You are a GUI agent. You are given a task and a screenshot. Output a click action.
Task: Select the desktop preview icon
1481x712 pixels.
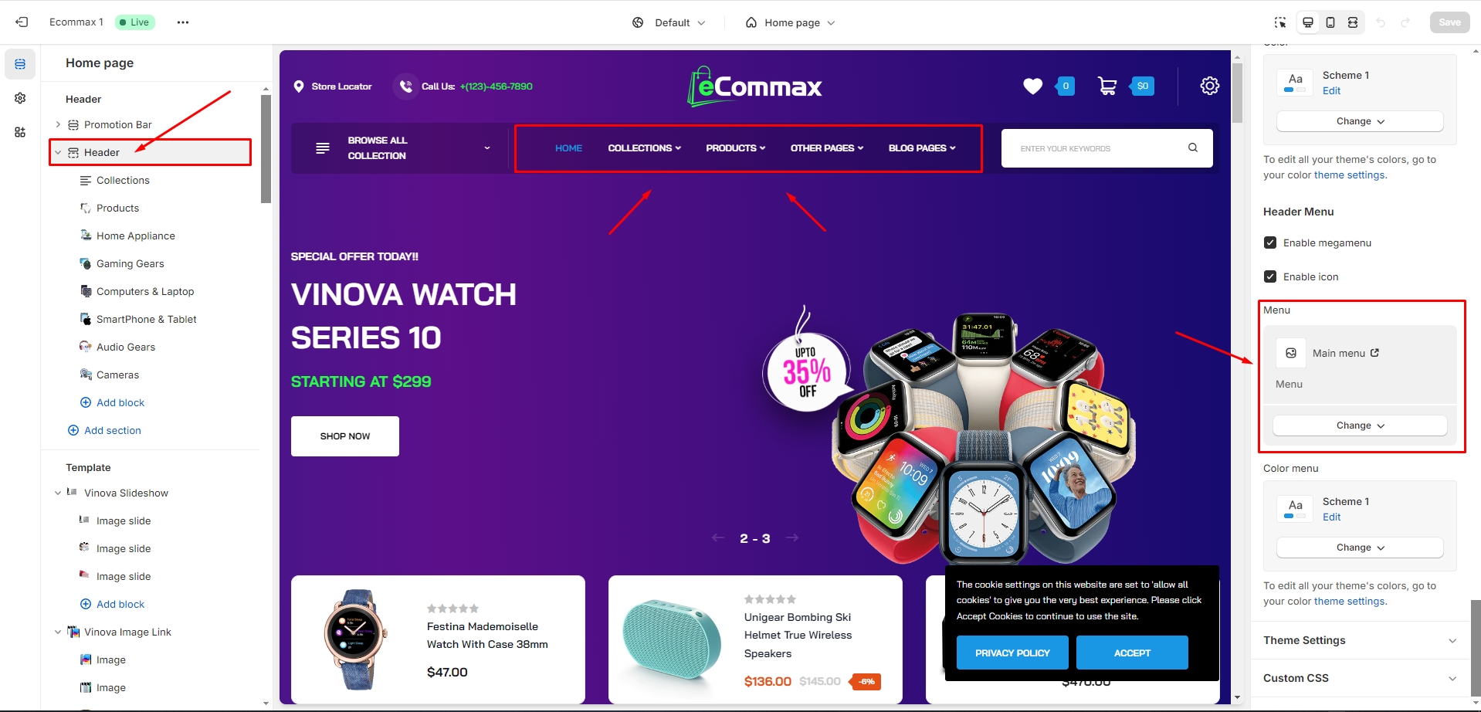[x=1308, y=22]
